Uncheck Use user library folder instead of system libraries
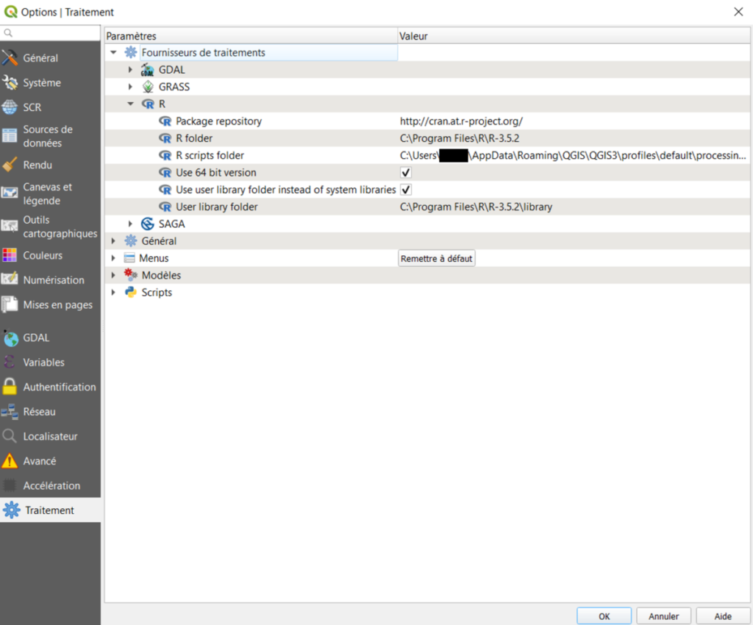The width and height of the screenshot is (753, 625). click(x=406, y=189)
